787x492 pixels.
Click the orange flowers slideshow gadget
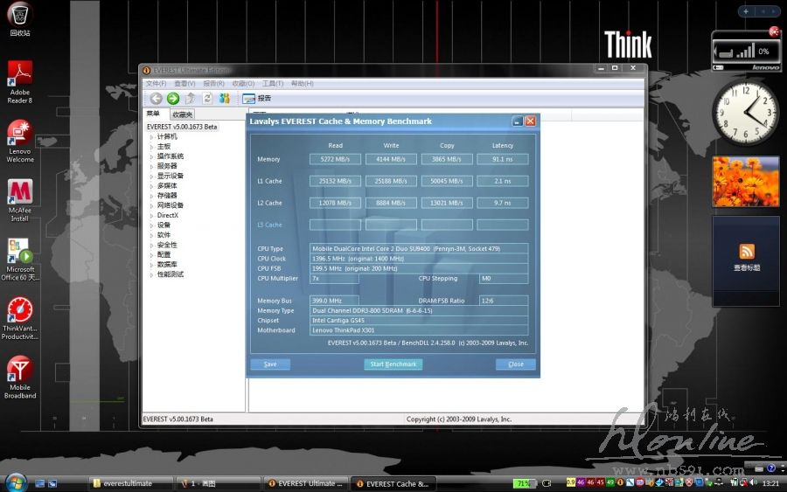745,182
